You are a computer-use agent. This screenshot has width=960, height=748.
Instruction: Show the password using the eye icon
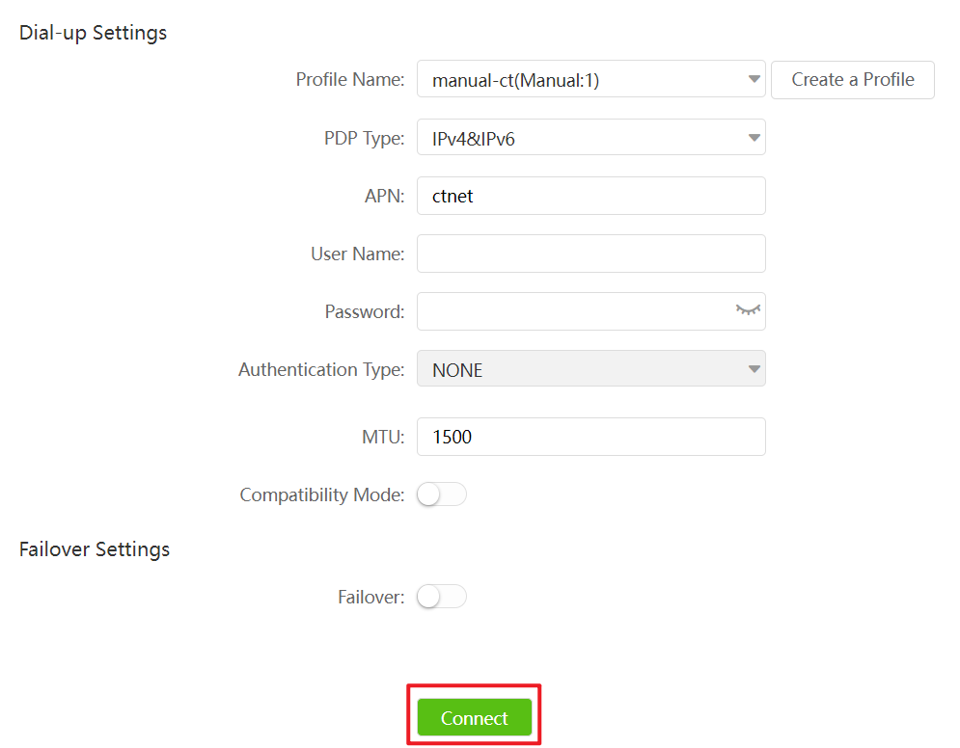point(748,310)
